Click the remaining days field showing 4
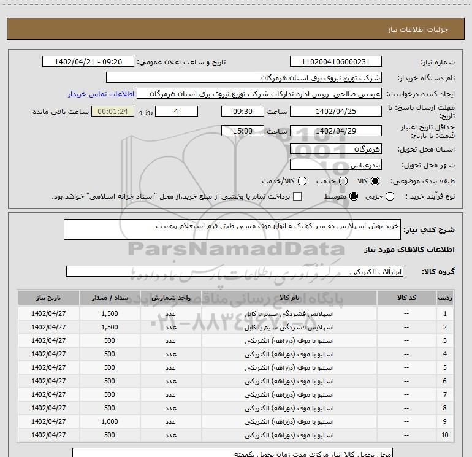 (177, 111)
